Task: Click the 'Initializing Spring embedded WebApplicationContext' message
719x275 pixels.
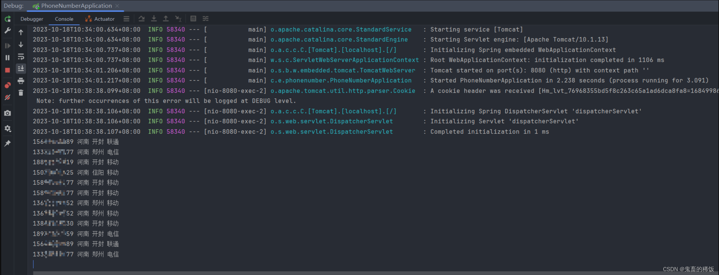Action: pyautogui.click(x=523, y=50)
